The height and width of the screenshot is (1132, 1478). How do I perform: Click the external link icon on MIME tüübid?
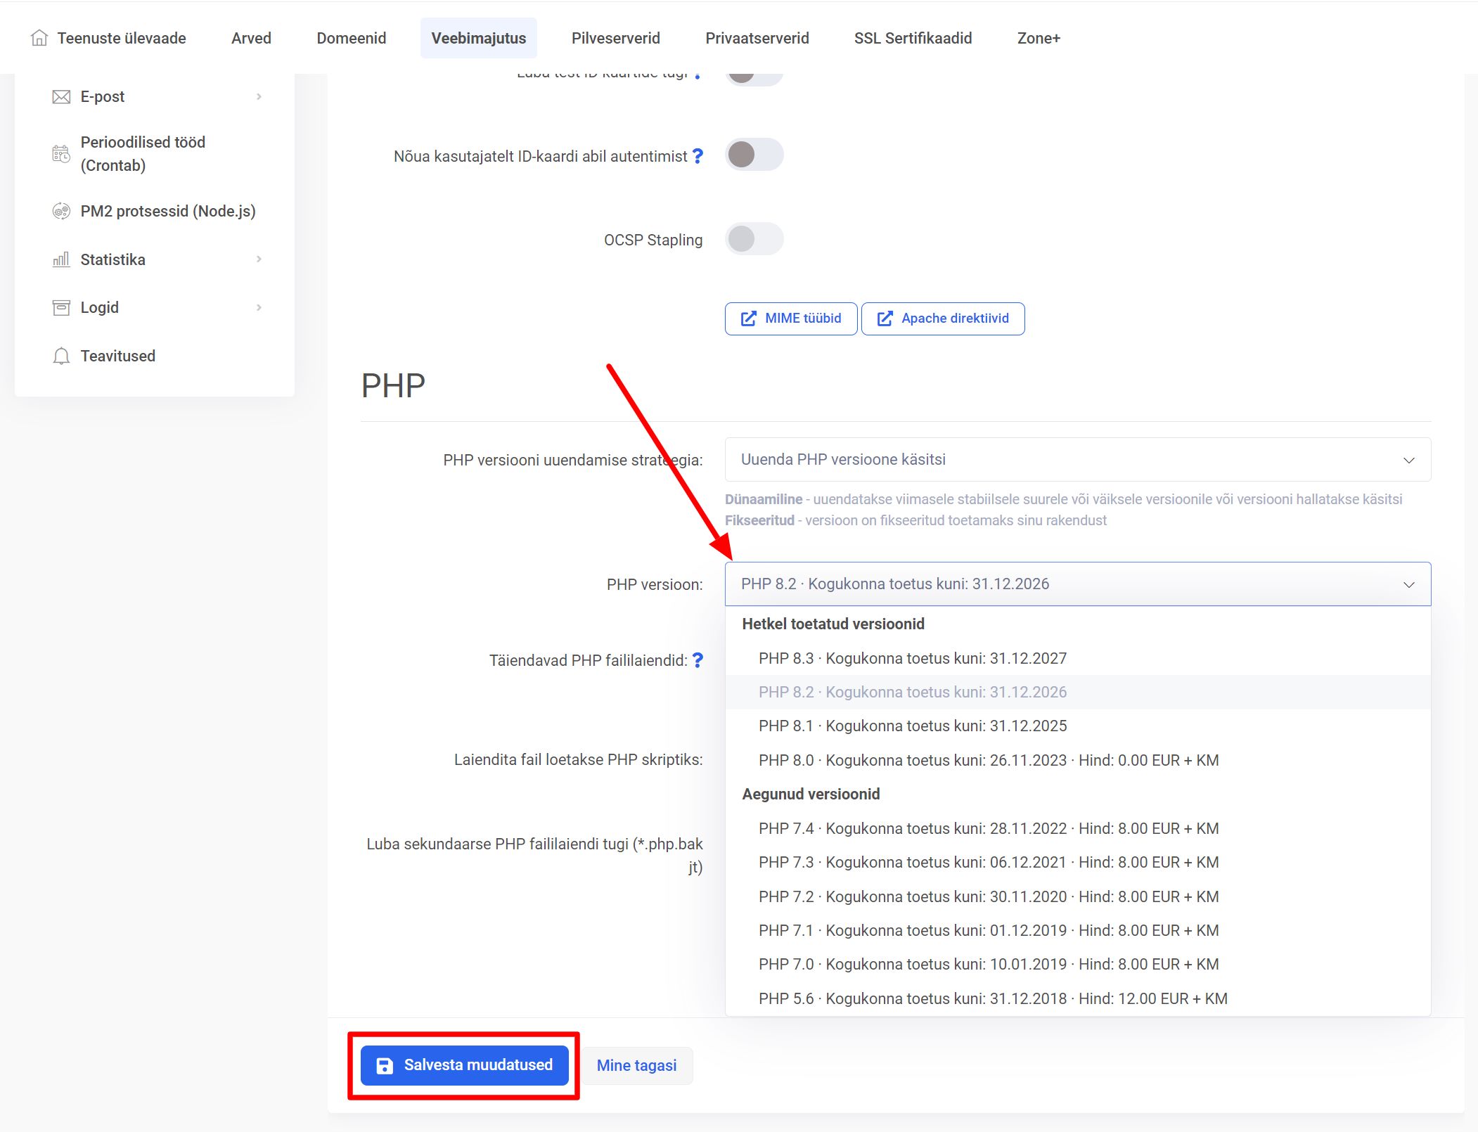pyautogui.click(x=748, y=318)
